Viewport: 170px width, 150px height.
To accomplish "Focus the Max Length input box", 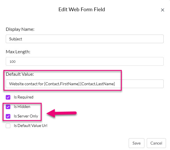I will (84, 61).
